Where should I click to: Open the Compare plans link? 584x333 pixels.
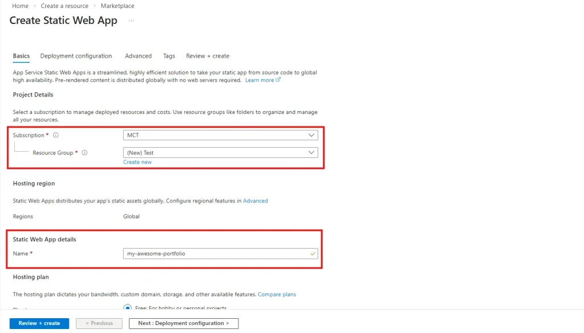tap(277, 294)
